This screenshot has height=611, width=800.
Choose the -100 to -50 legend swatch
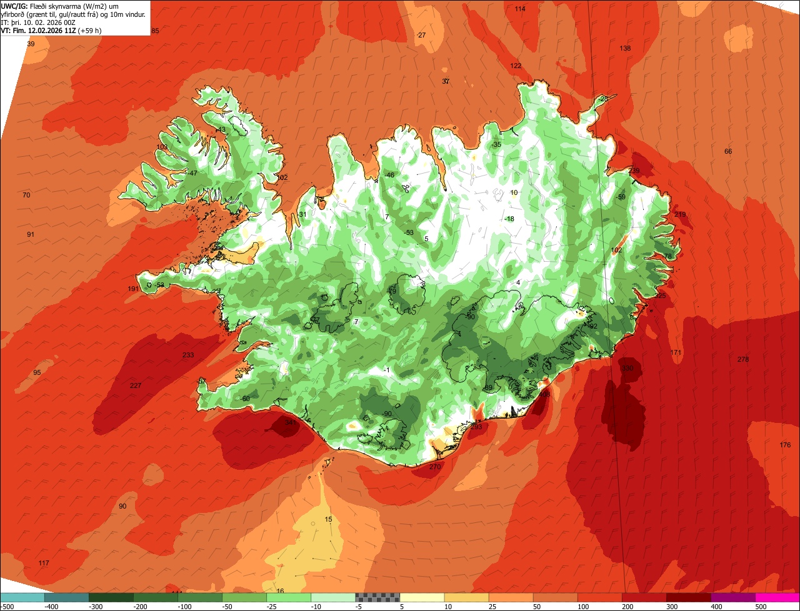(x=200, y=597)
